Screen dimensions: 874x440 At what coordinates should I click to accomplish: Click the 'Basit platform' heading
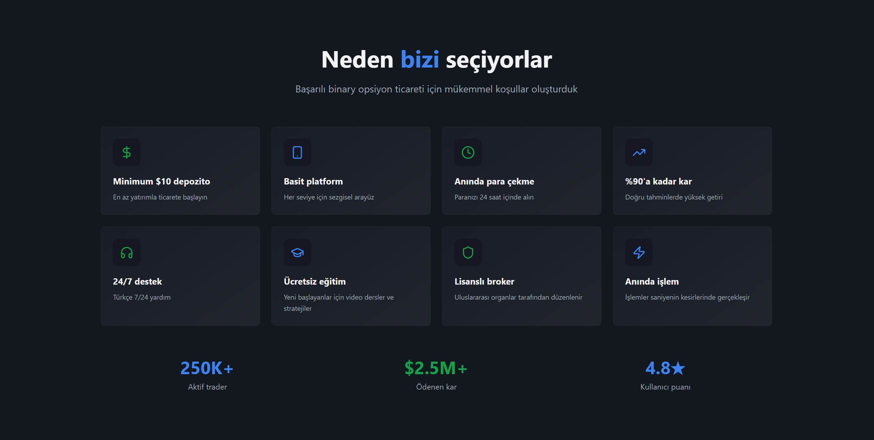pyautogui.click(x=313, y=181)
